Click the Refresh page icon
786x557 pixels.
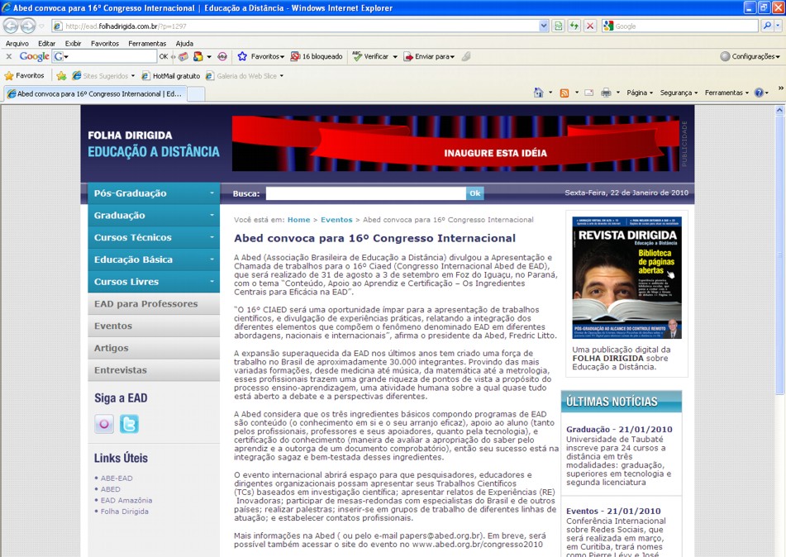(574, 26)
